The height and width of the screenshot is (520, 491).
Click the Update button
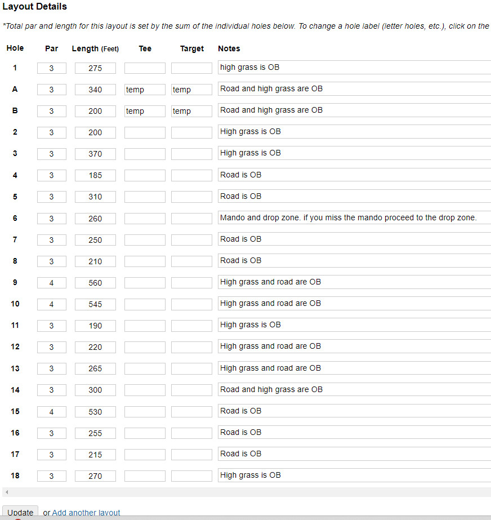coord(20,512)
